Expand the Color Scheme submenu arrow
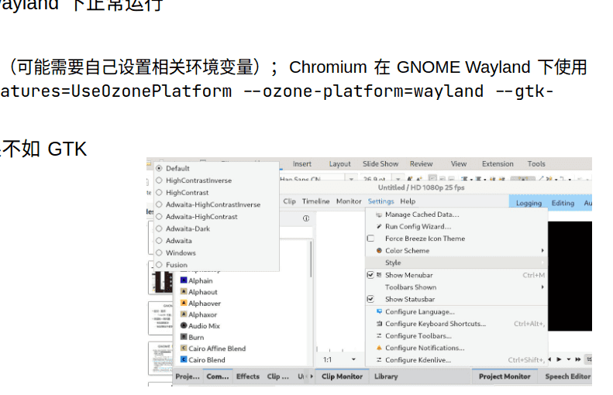Image resolution: width=613 pixels, height=395 pixels. click(542, 250)
